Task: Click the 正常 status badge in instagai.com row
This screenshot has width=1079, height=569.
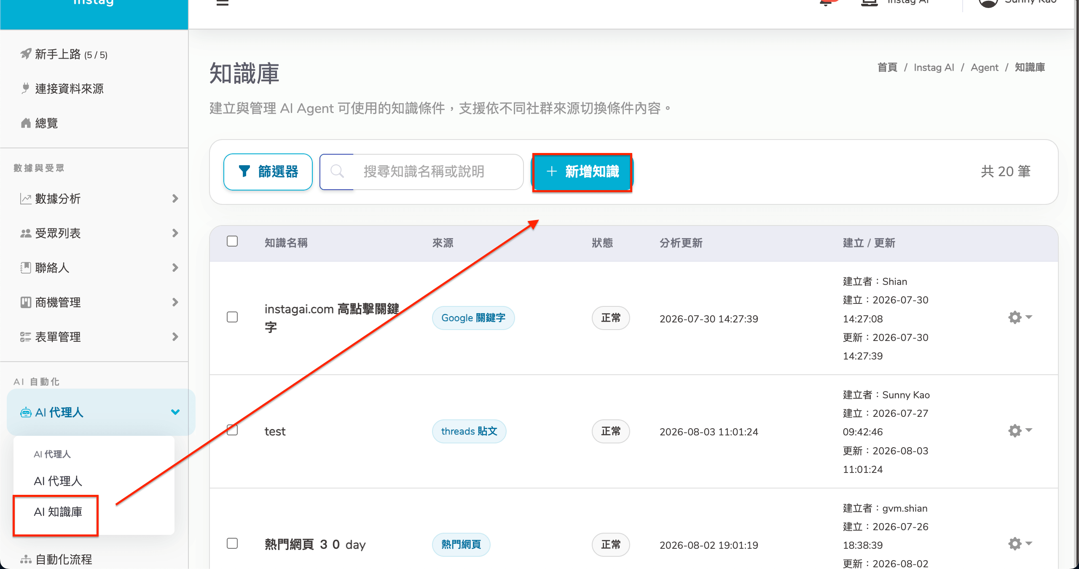Action: 611,318
